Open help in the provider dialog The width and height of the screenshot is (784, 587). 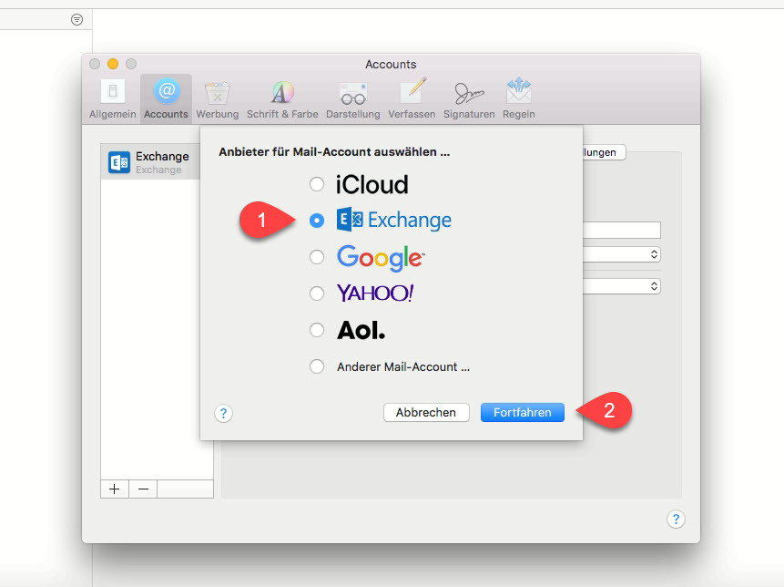223,413
